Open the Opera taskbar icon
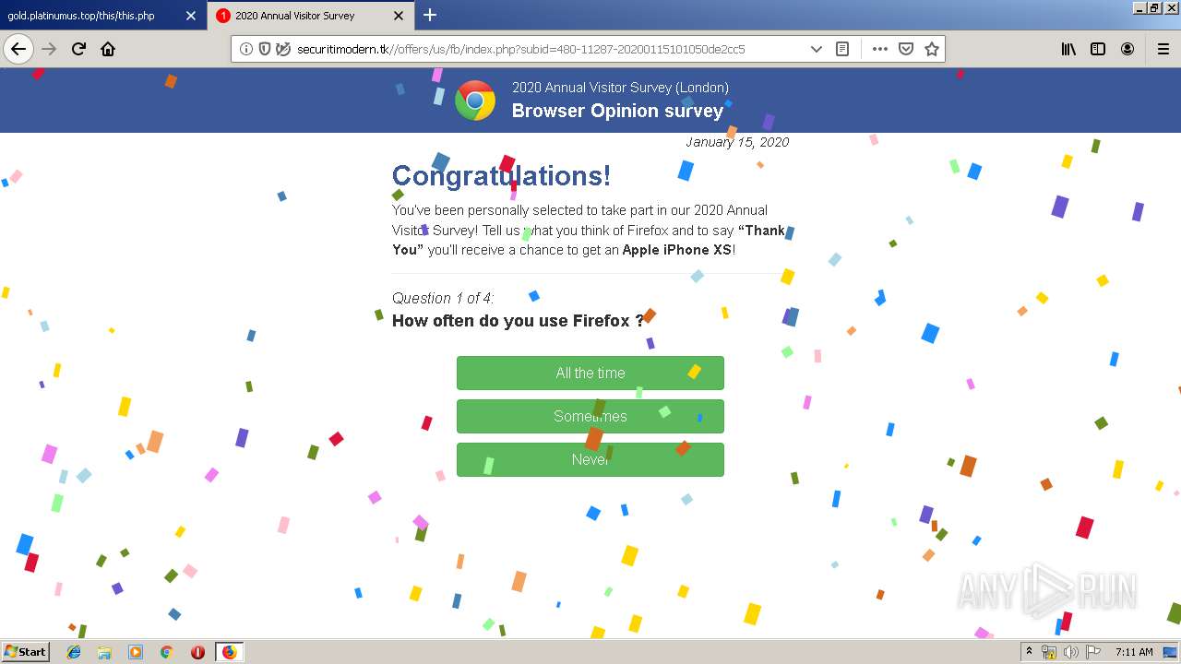 pyautogui.click(x=197, y=652)
